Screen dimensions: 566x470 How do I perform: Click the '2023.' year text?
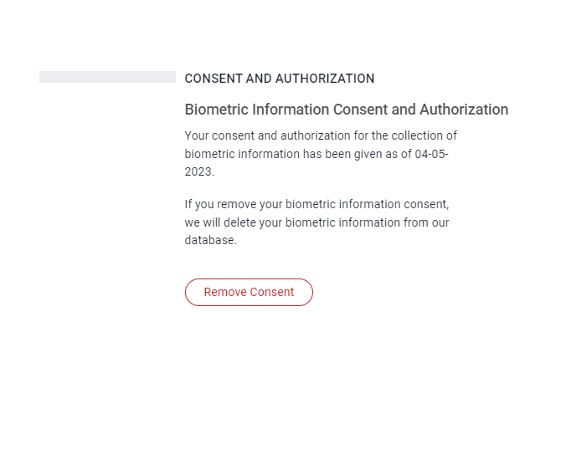[199, 171]
